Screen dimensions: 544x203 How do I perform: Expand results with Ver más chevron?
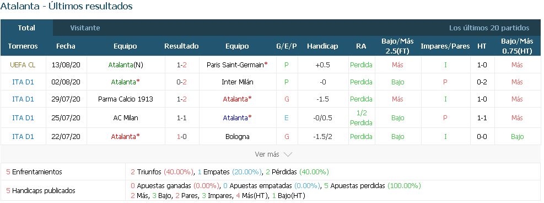[x=273, y=154]
